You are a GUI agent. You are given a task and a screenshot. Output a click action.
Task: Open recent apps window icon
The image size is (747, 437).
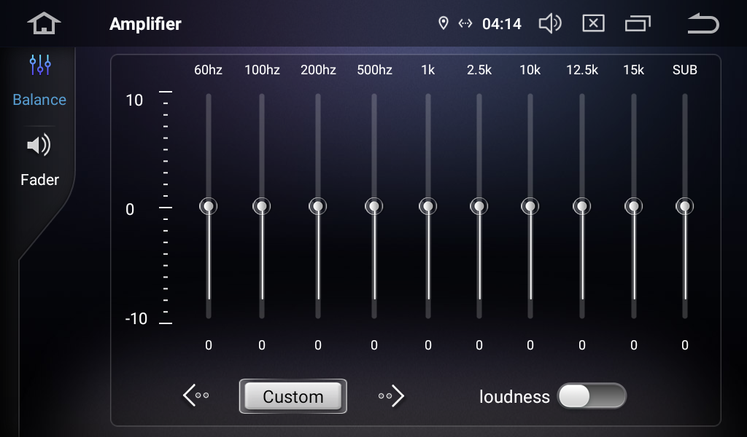point(638,24)
